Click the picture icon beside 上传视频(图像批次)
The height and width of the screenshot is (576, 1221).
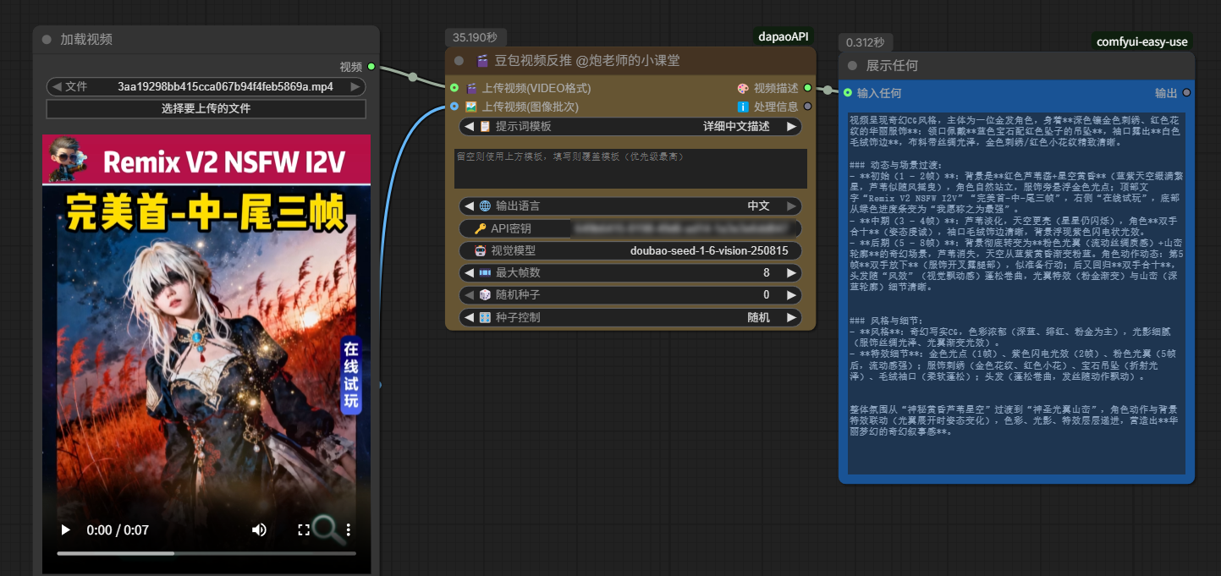tap(471, 107)
